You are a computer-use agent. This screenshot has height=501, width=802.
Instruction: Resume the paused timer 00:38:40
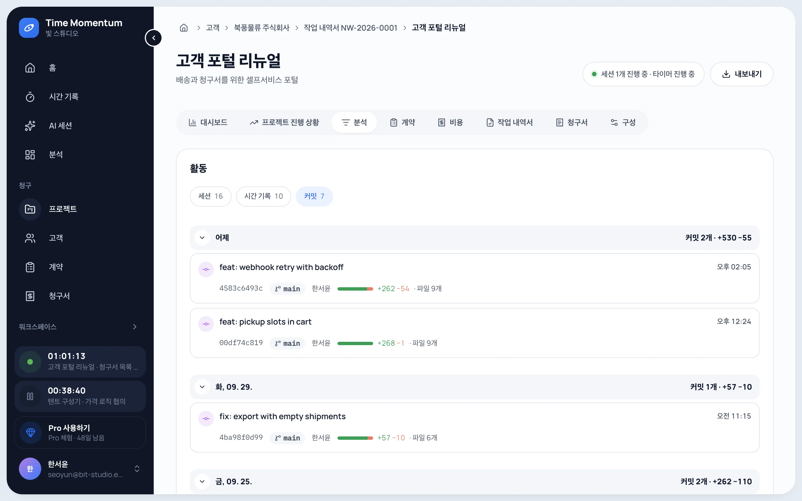pos(30,396)
